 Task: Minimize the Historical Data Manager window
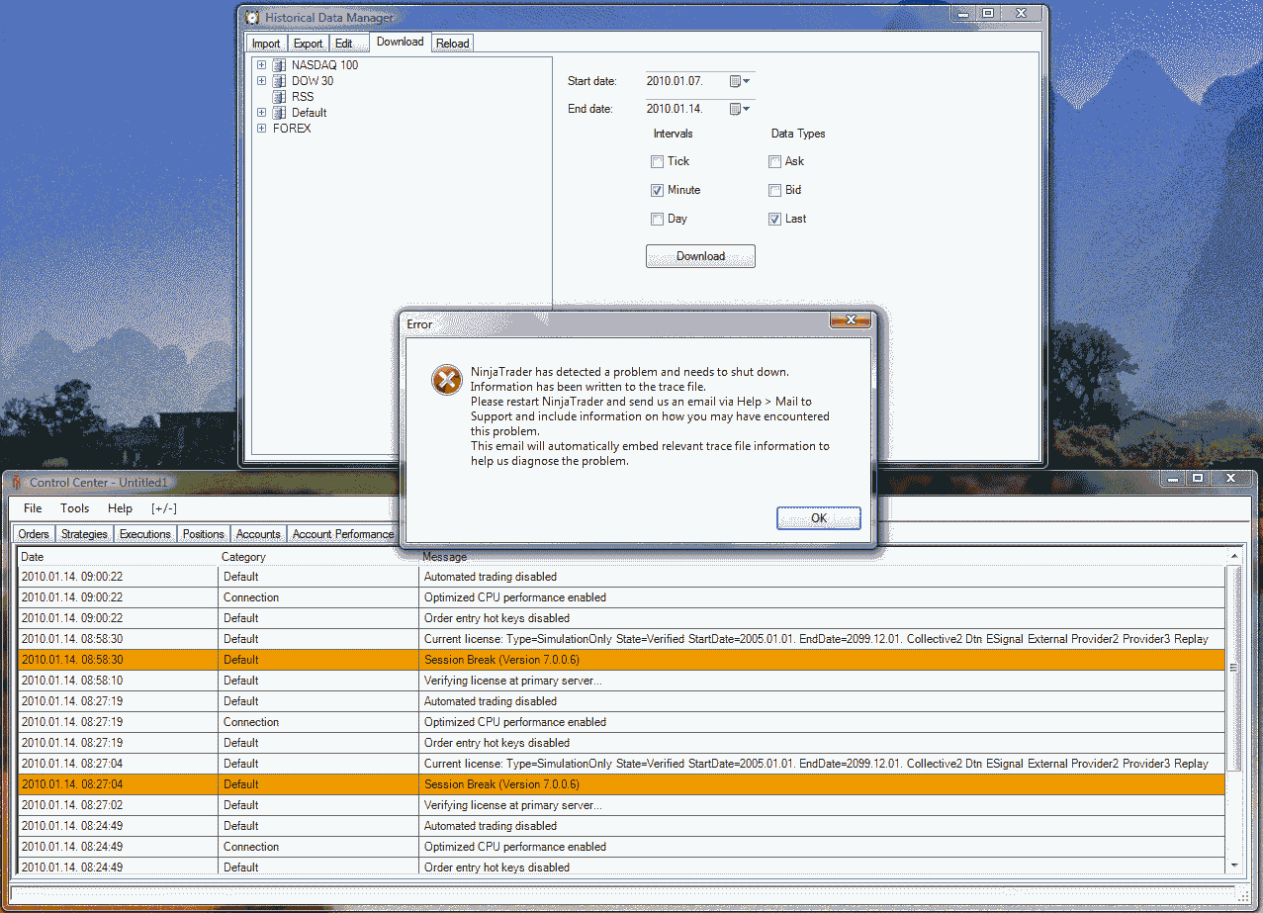961,13
